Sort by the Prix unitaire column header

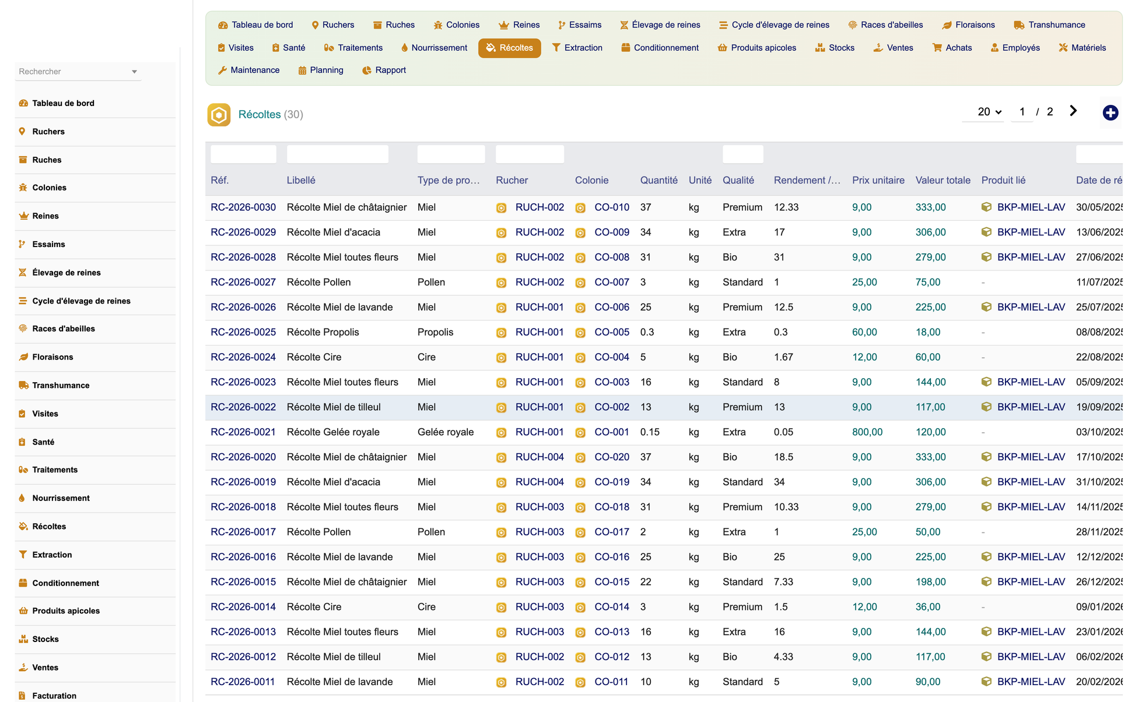878,181
